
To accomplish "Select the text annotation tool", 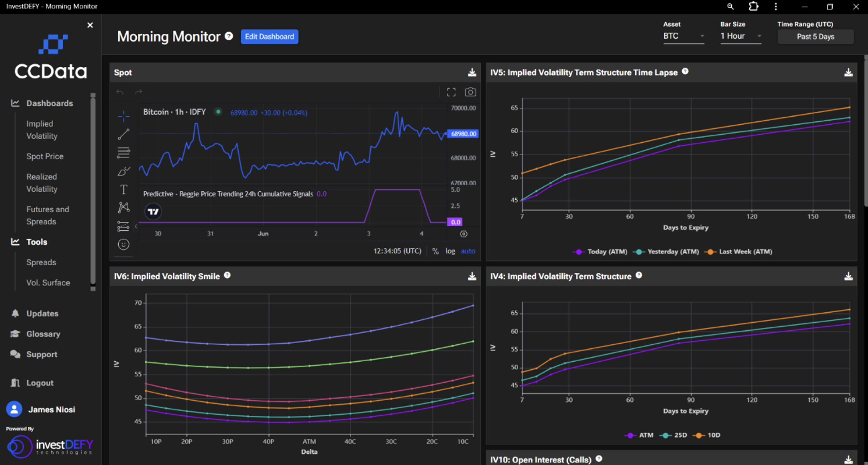I will (123, 190).
